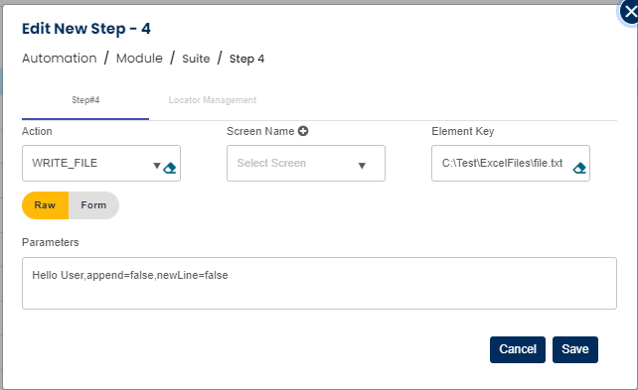
Task: Save the step changes
Action: click(575, 349)
